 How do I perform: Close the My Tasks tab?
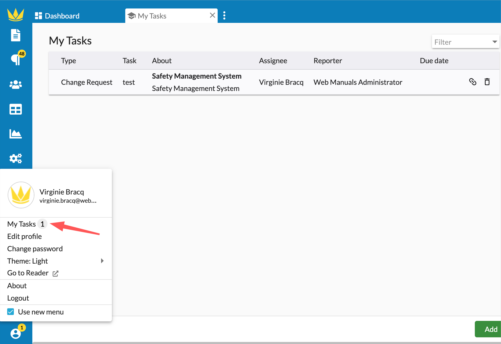tap(212, 15)
